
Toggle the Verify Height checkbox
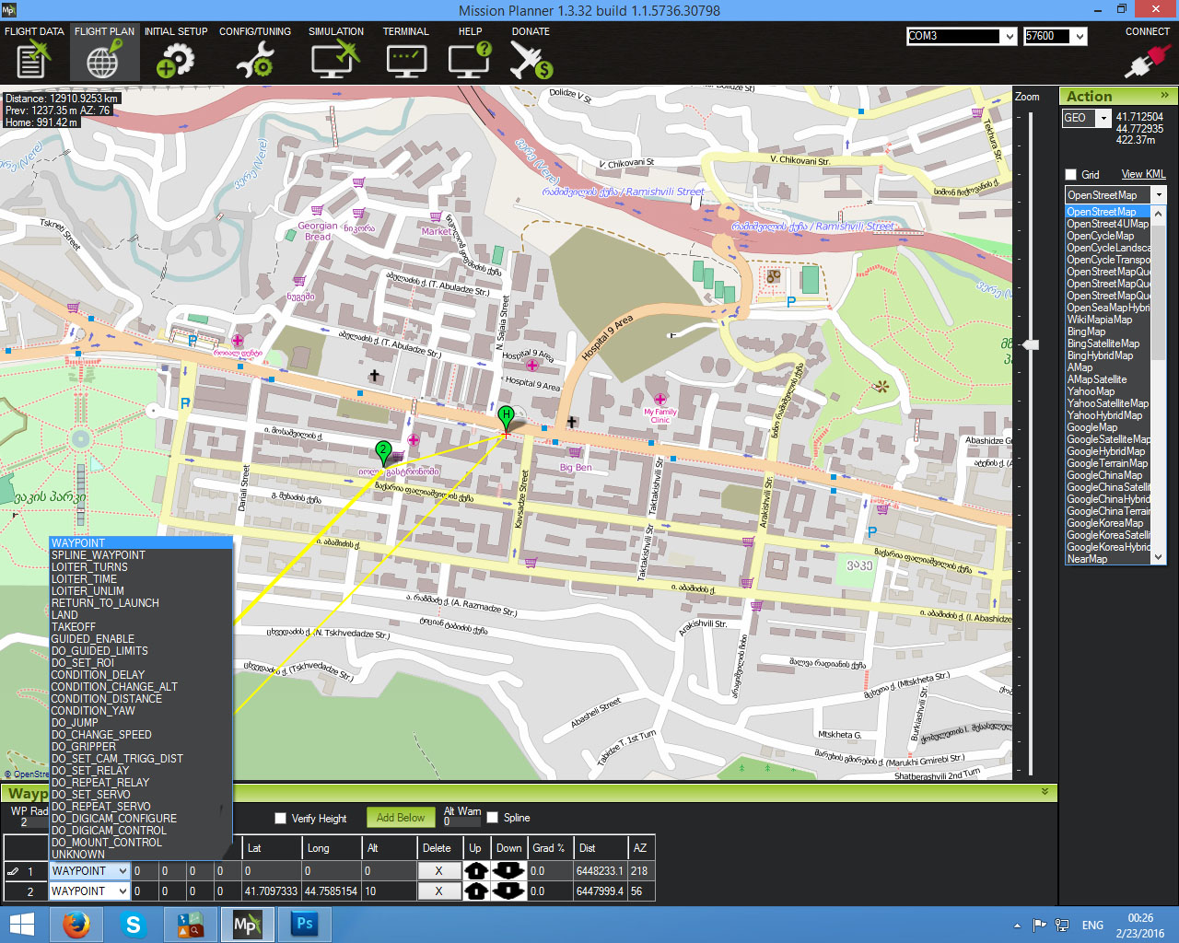point(281,818)
